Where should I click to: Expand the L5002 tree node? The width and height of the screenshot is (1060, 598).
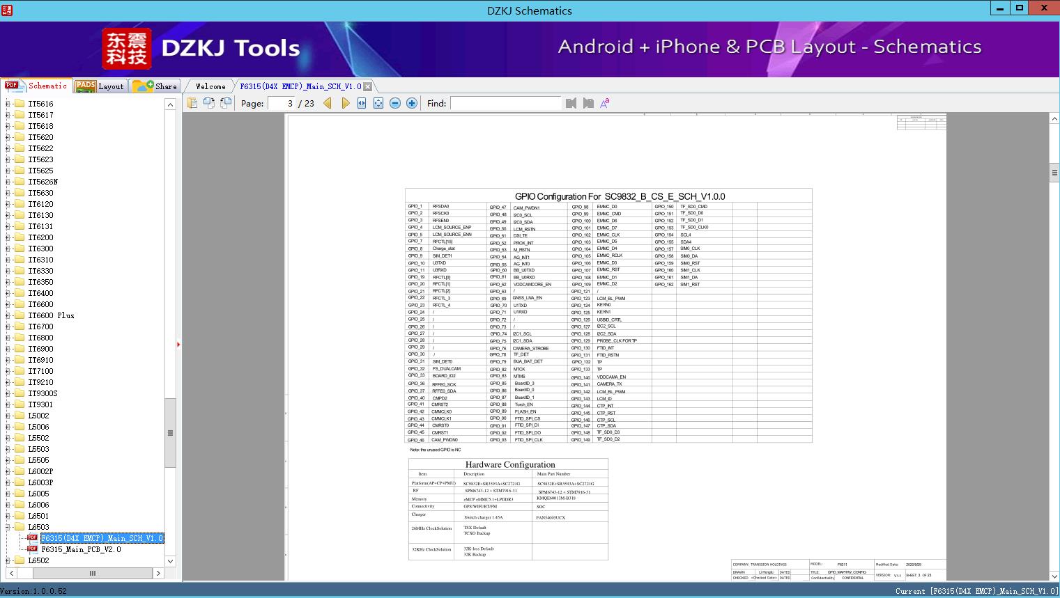click(8, 416)
